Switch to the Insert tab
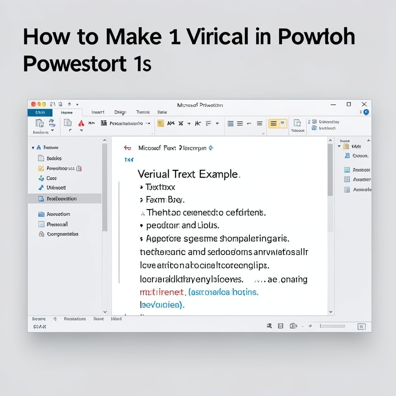Viewport: 396px width, 396px height. [x=98, y=112]
